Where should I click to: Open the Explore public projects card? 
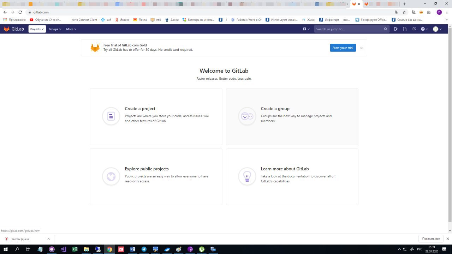(156, 177)
